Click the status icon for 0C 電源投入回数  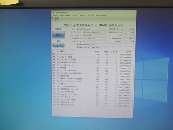pyautogui.click(x=54, y=76)
